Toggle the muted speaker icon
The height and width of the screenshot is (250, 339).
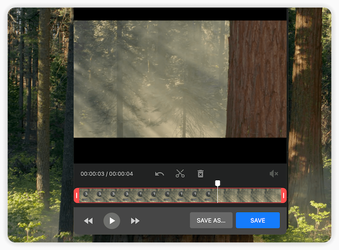[274, 174]
